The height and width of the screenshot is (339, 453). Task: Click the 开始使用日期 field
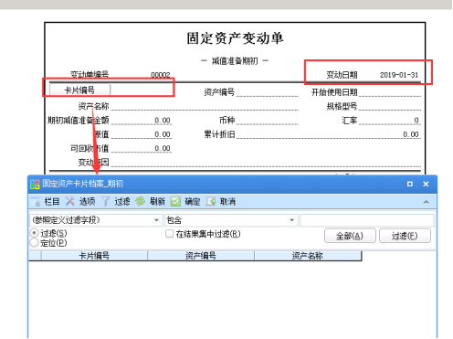tap(390, 91)
